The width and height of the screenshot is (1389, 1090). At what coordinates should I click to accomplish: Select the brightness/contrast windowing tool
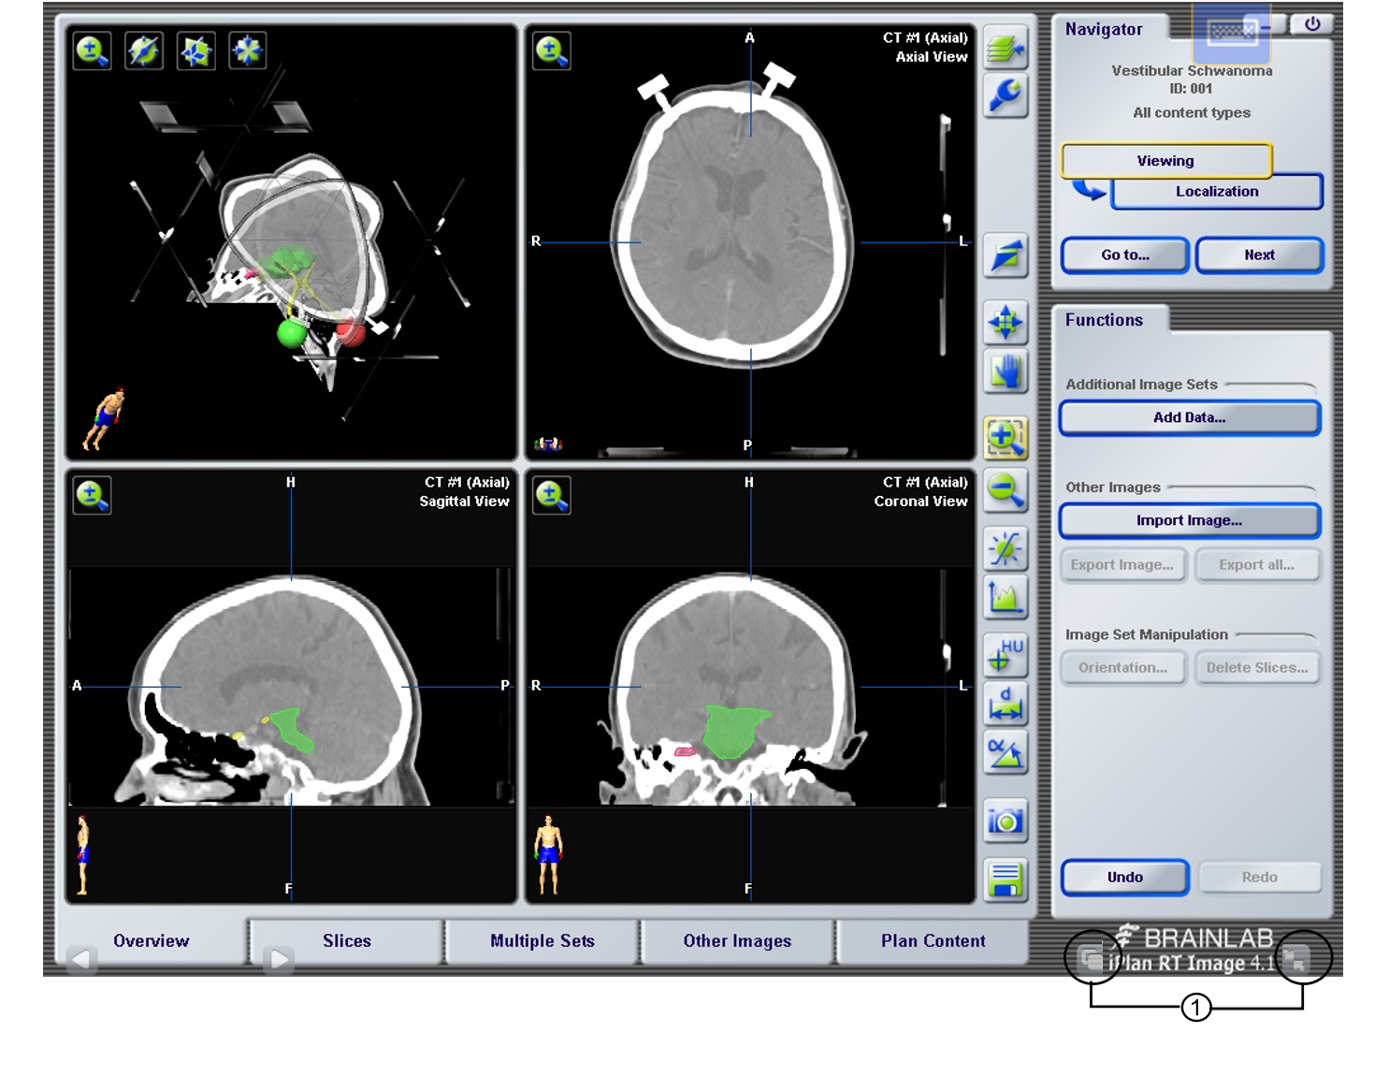click(1006, 548)
